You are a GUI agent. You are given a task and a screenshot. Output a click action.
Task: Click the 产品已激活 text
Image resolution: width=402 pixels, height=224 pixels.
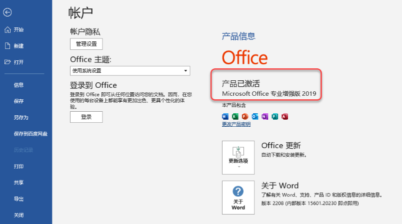click(x=240, y=84)
